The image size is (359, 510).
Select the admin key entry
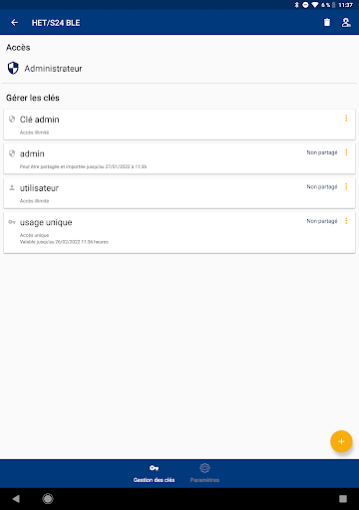tap(179, 158)
